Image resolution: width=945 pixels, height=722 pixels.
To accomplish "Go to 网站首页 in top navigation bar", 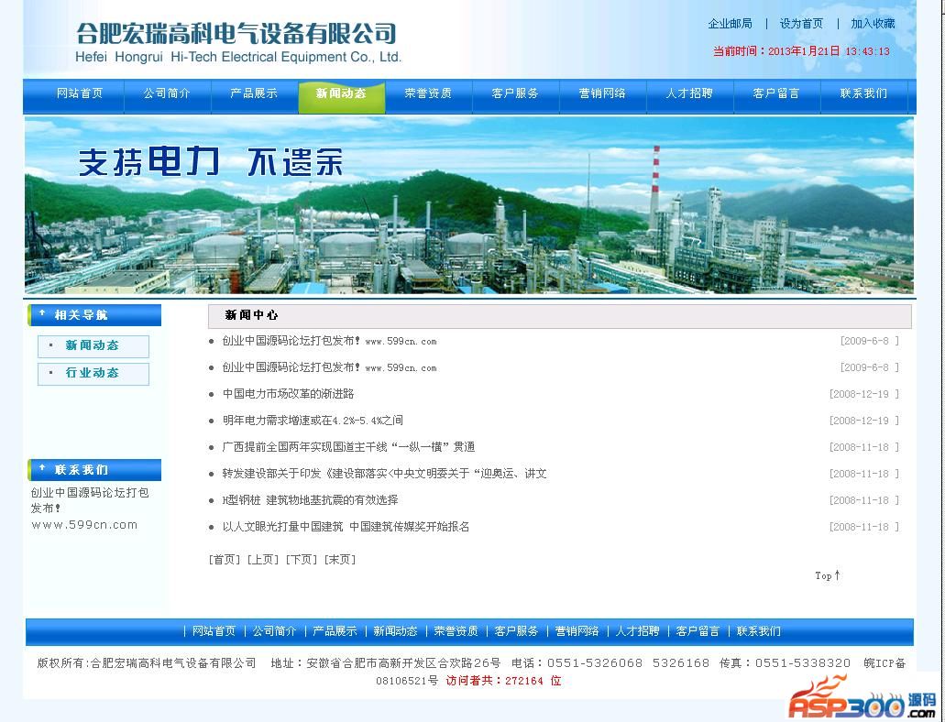I will (x=80, y=94).
